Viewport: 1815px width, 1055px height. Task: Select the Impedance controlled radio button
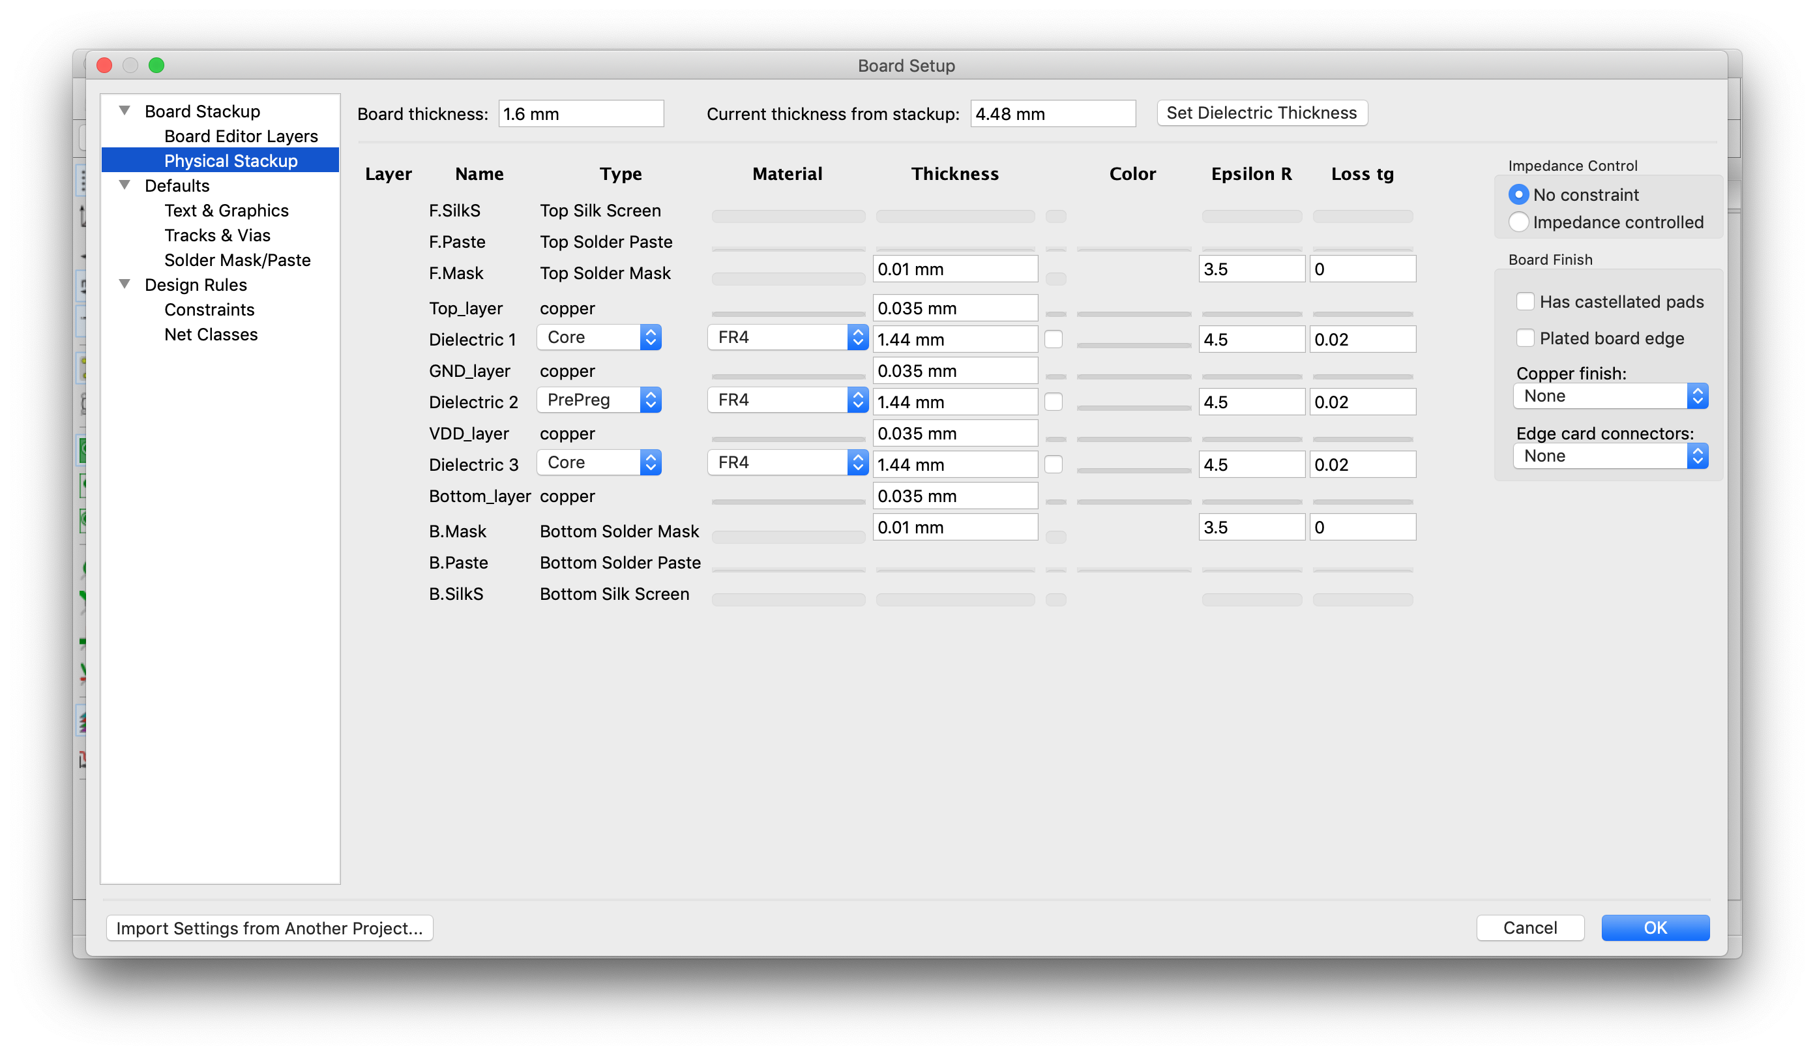coord(1518,222)
